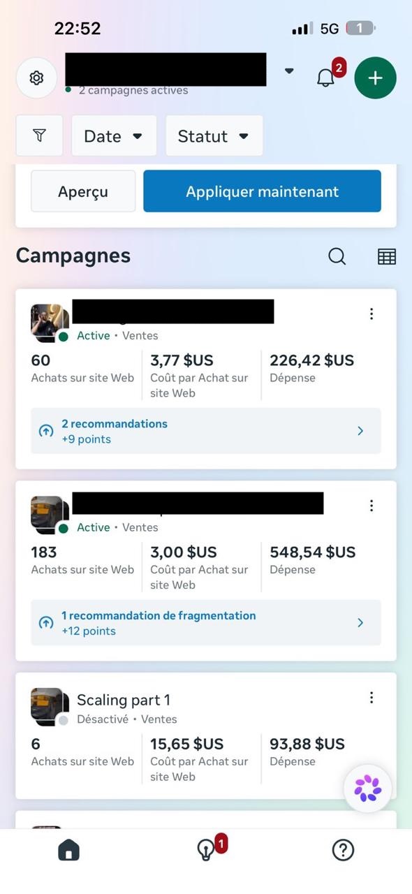This screenshot has width=412, height=894.
Task: Switch to table view icon
Action: coord(387,256)
